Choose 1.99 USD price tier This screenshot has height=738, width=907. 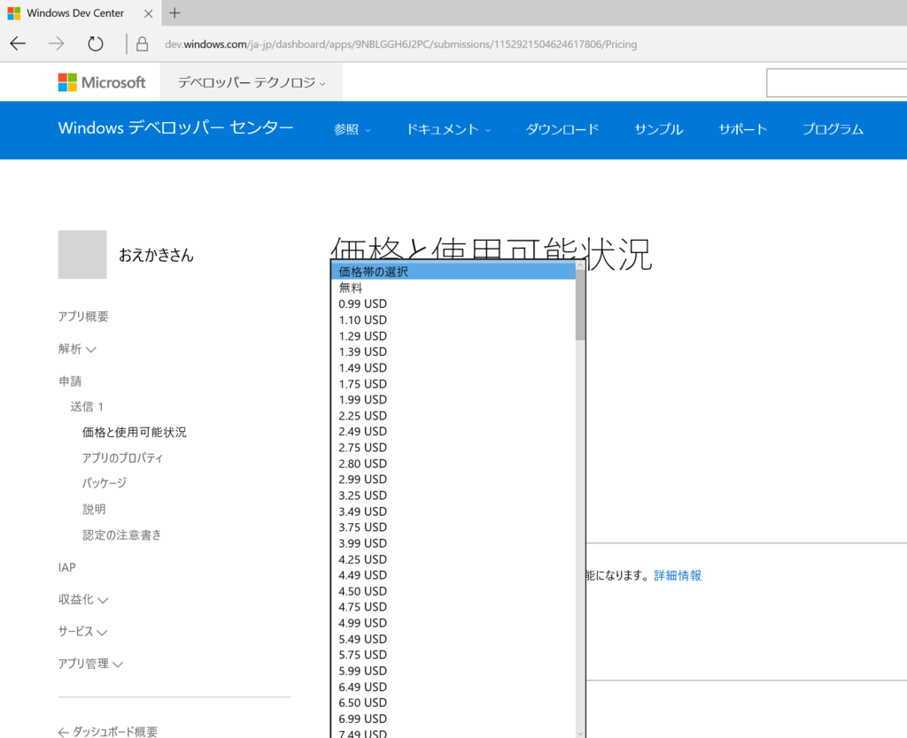(453, 399)
